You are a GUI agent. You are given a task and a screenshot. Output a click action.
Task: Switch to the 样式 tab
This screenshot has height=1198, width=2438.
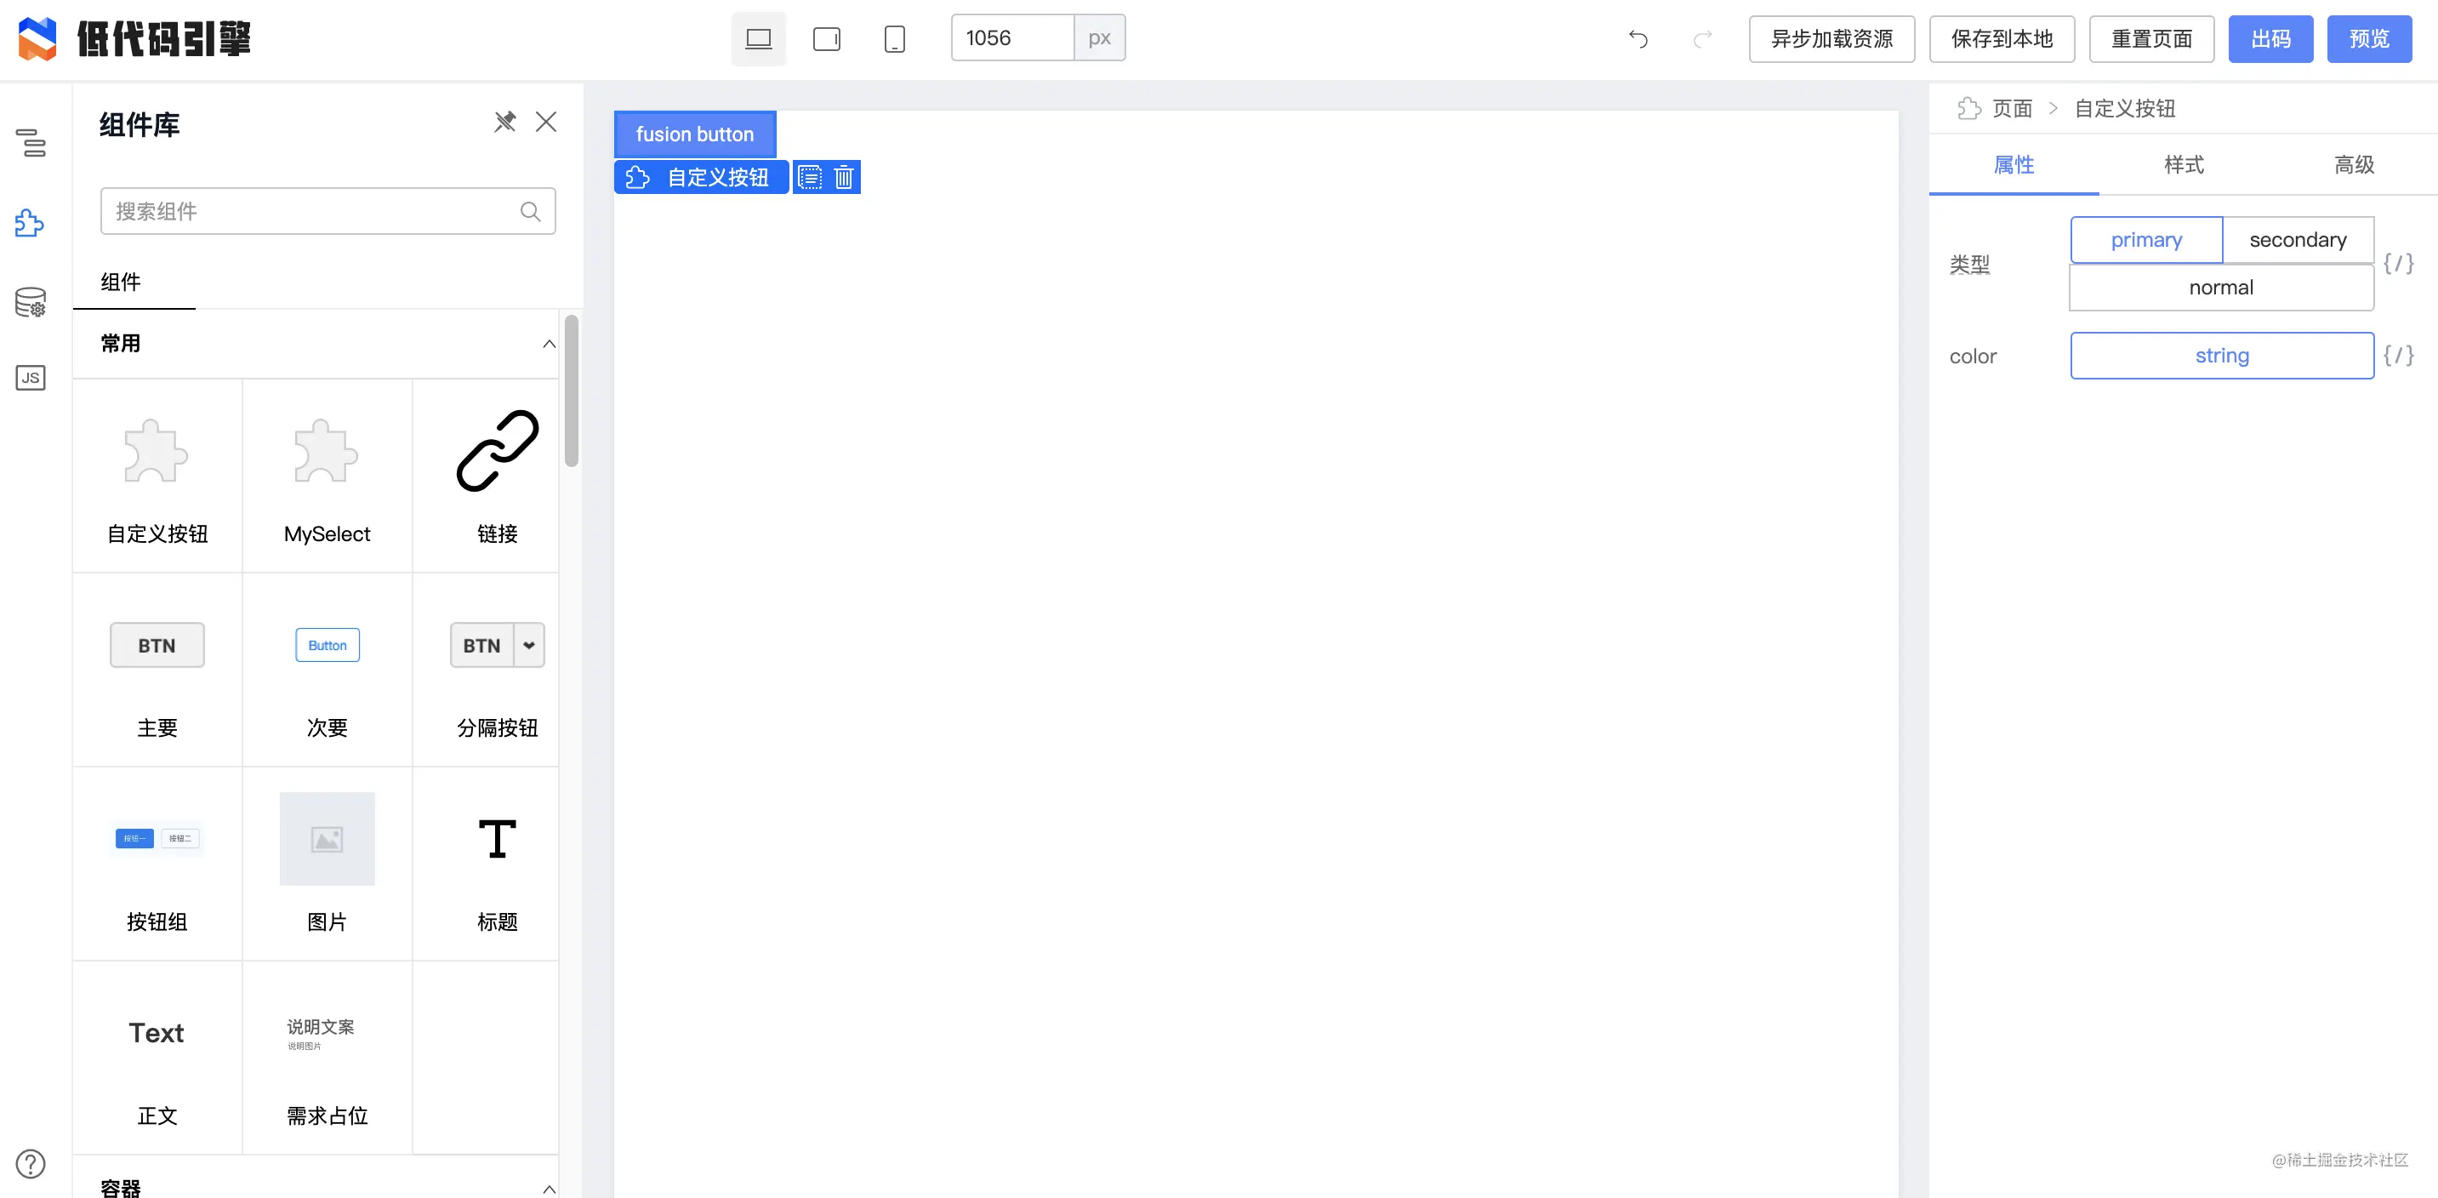pos(2184,165)
